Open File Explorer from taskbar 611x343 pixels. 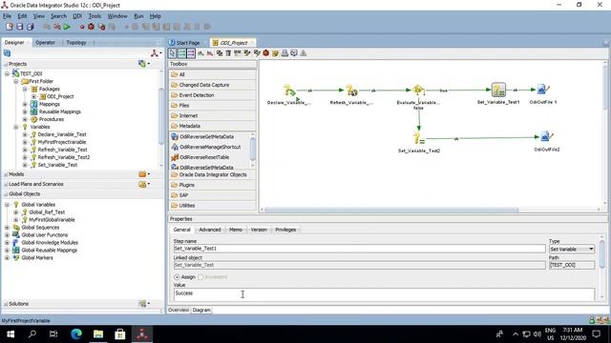click(98, 334)
